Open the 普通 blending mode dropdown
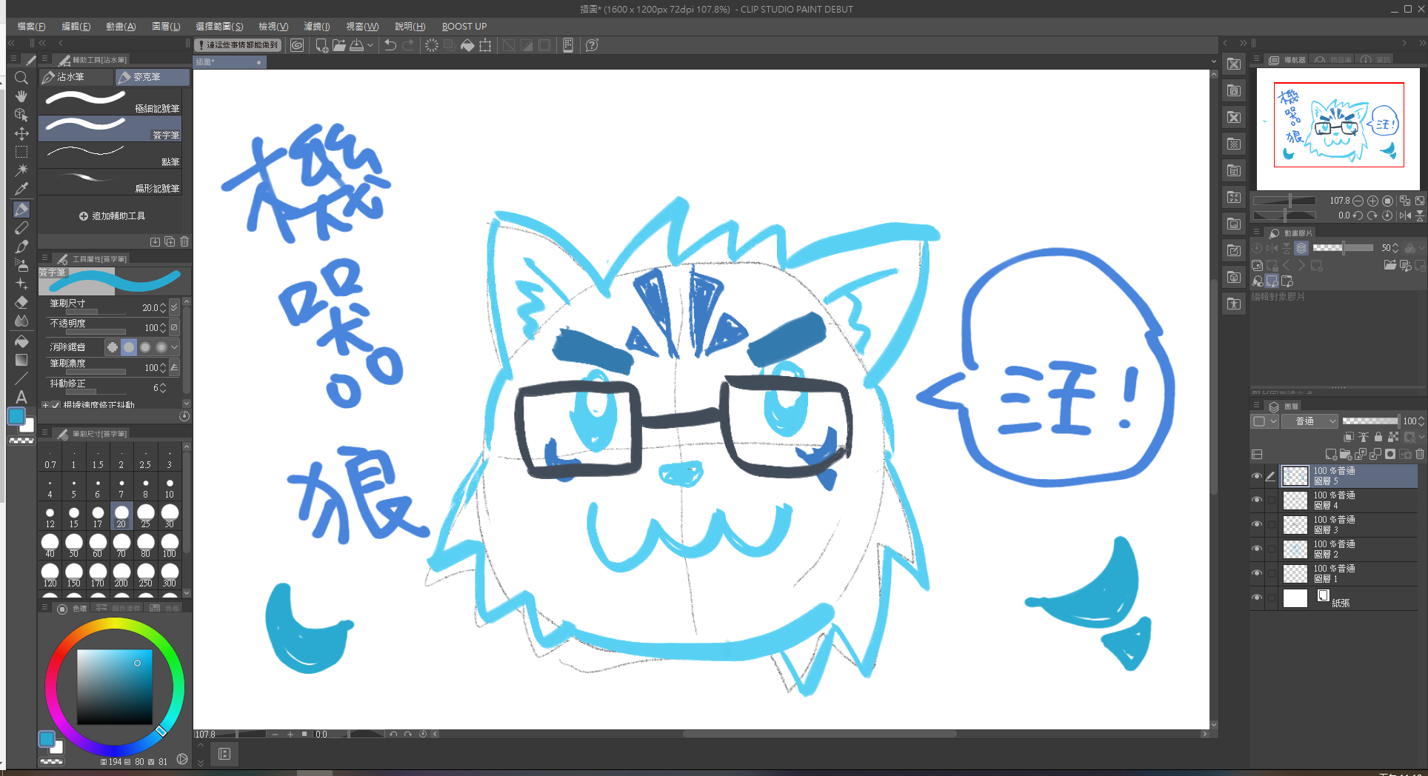The height and width of the screenshot is (776, 1428). point(1311,421)
